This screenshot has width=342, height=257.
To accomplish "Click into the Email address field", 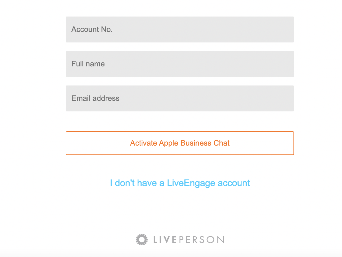I will point(180,98).
